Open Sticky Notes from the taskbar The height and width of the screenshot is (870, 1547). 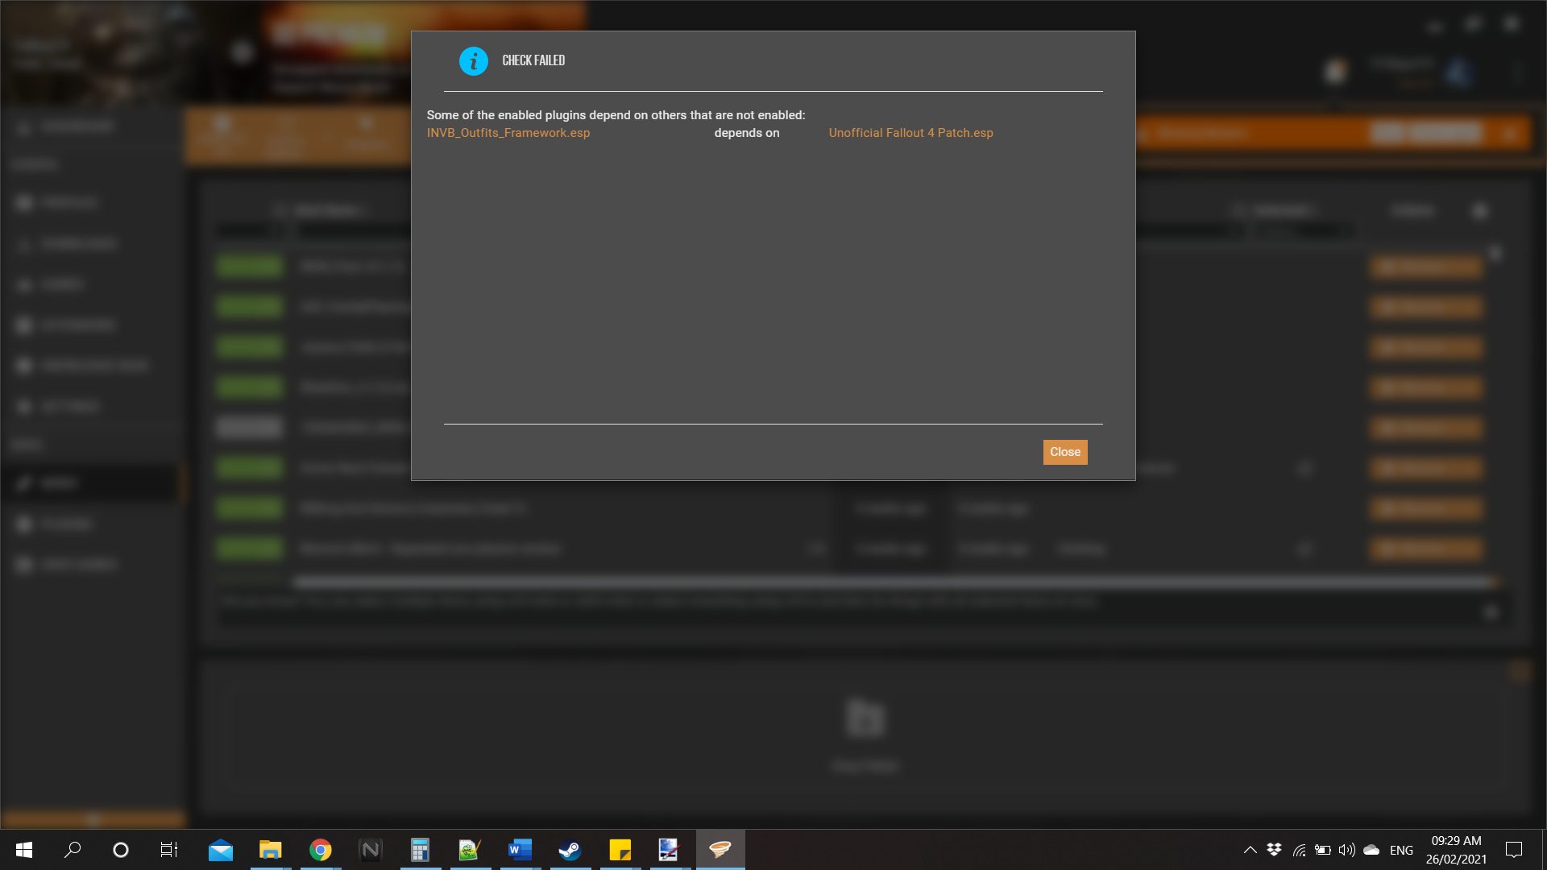pyautogui.click(x=620, y=850)
